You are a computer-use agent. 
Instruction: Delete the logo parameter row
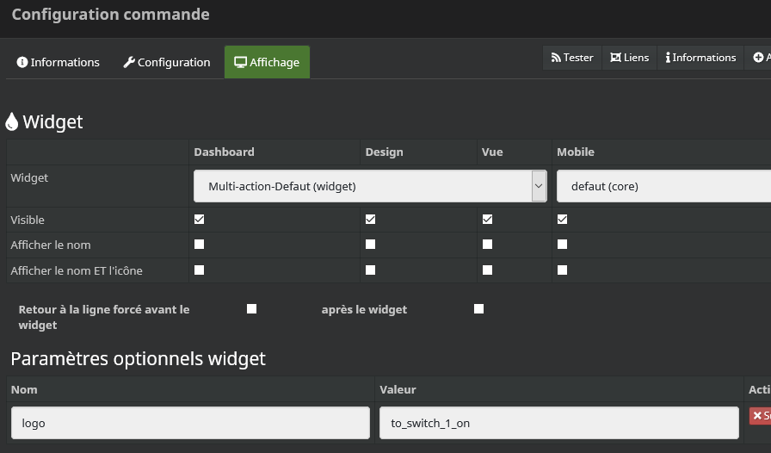click(x=760, y=416)
